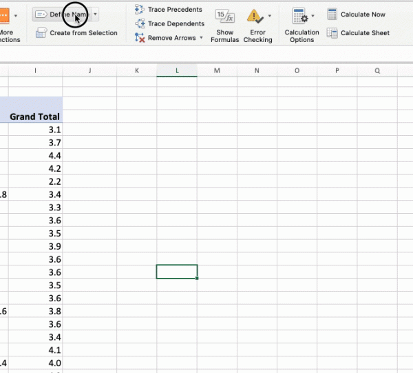413x373 pixels.
Task: Expand the Calculation Options dropdown arrow
Action: (313, 16)
